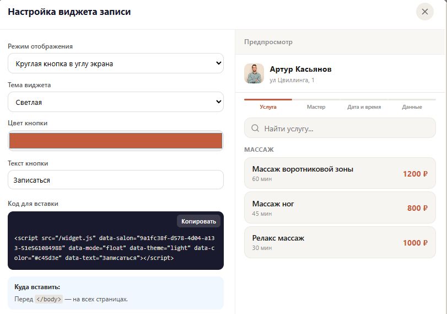Viewport: 447px width, 314px height.
Task: Open the display mode dropdown
Action: 115,63
